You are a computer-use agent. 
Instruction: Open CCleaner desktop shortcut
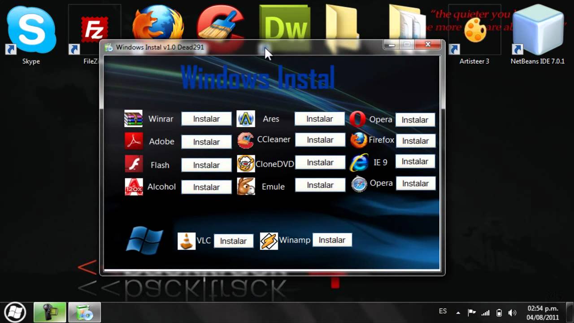pyautogui.click(x=221, y=23)
